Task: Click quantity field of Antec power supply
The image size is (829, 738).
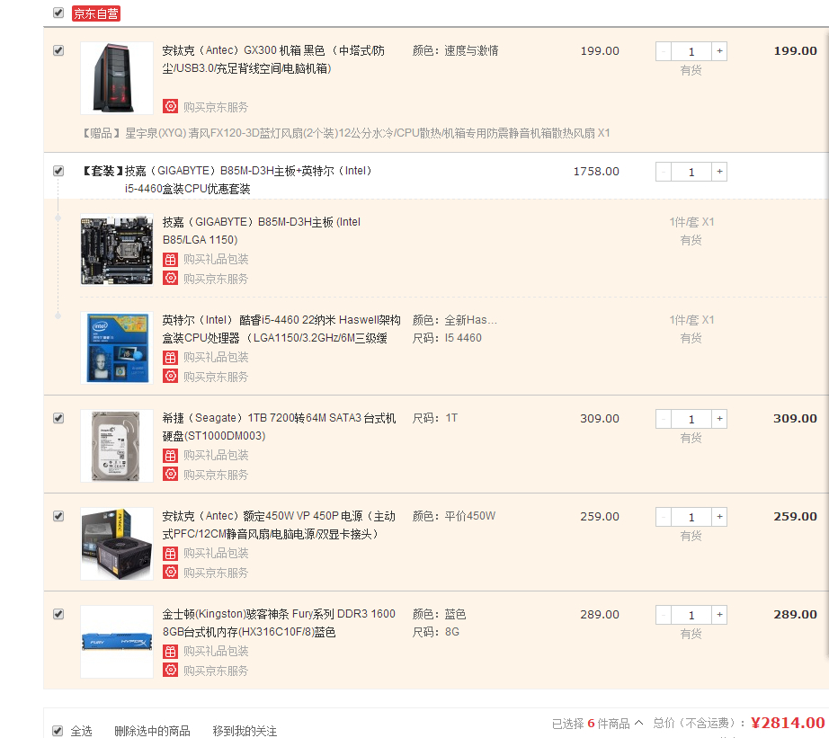Action: 691,517
